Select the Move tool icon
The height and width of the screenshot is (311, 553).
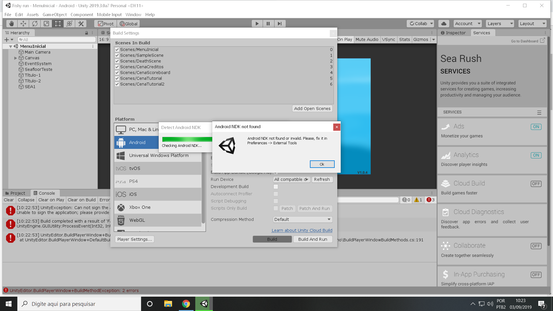point(23,24)
